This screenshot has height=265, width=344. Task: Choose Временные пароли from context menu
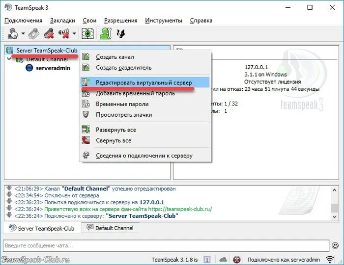[x=145, y=104]
